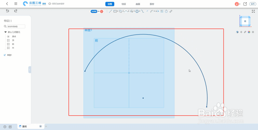Select the Polygon sketch tool
Screen dimensions: 258x130
coord(137,11)
